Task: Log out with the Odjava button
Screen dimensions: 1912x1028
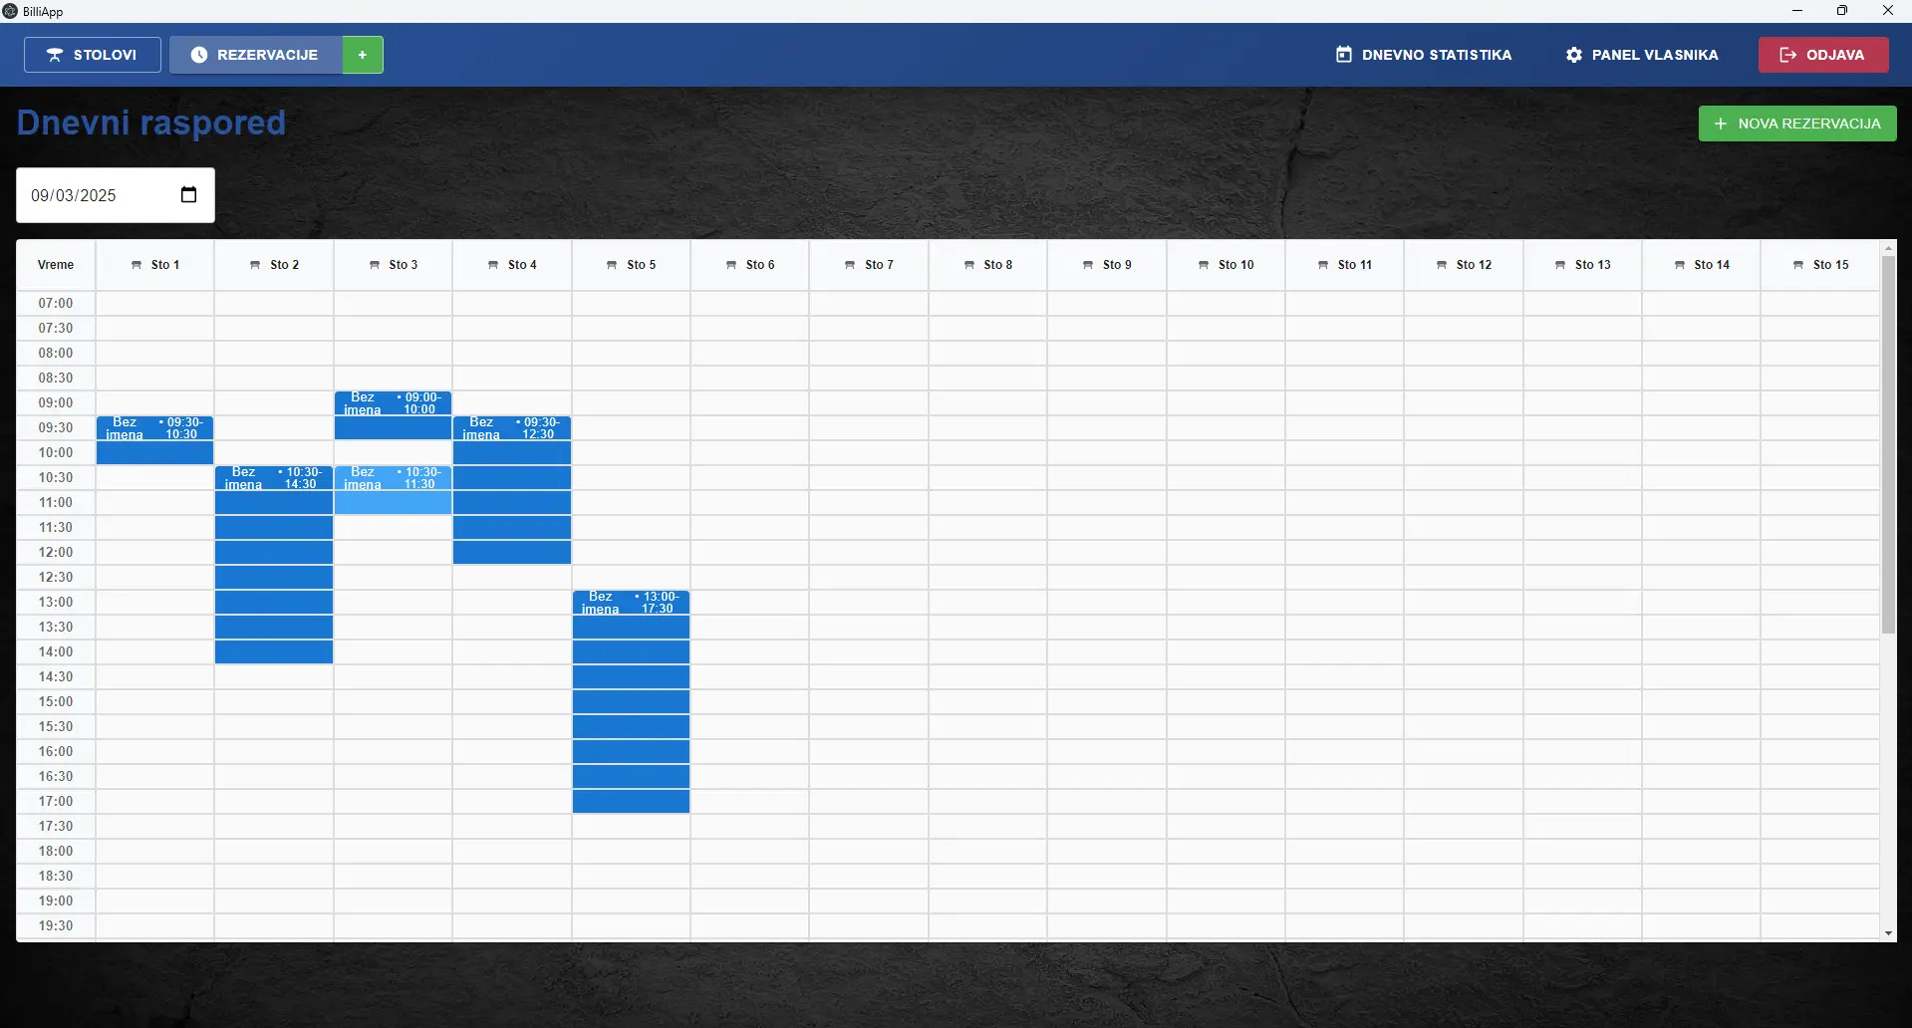Action: (x=1822, y=55)
